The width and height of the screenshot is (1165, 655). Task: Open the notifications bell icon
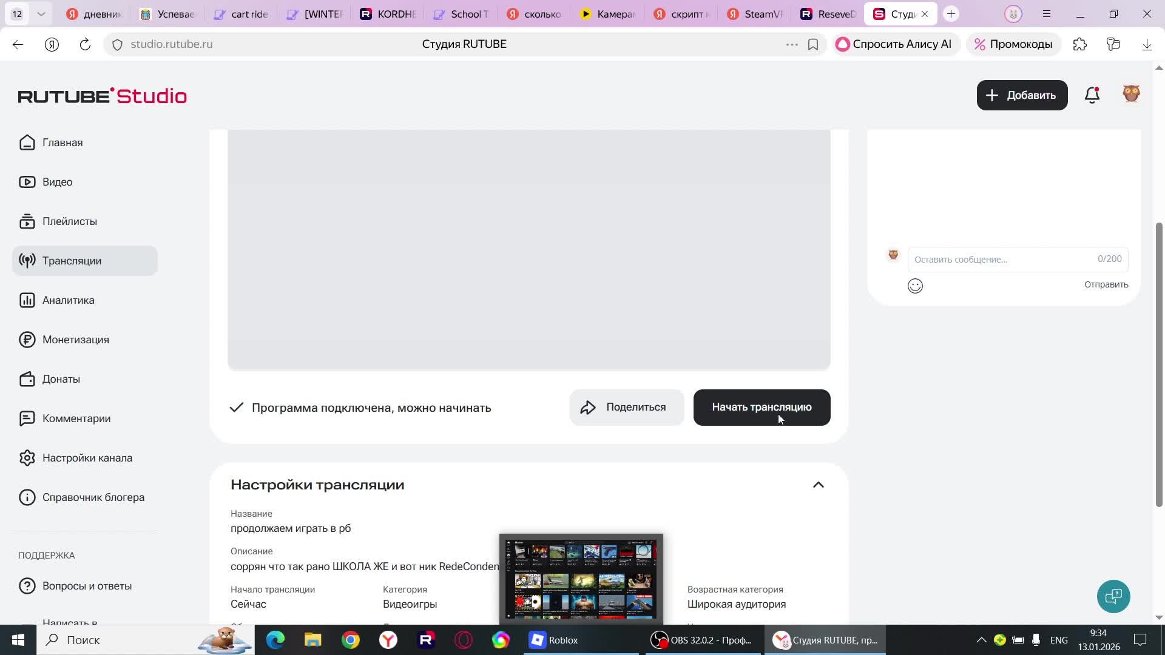click(1092, 95)
